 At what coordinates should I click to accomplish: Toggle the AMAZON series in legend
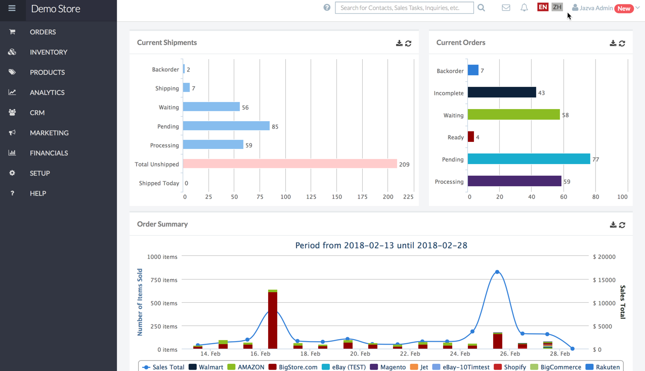point(246,367)
